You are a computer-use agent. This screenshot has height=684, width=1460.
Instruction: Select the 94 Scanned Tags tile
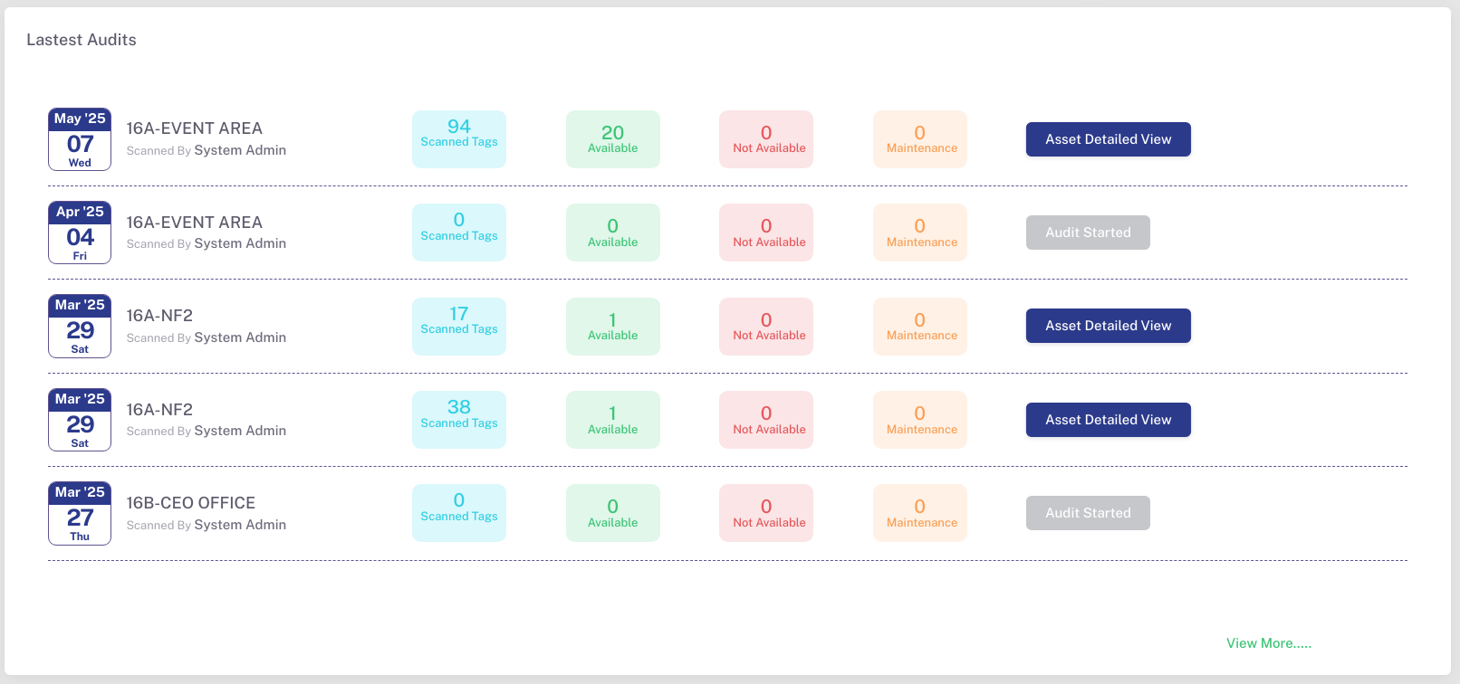pyautogui.click(x=459, y=139)
